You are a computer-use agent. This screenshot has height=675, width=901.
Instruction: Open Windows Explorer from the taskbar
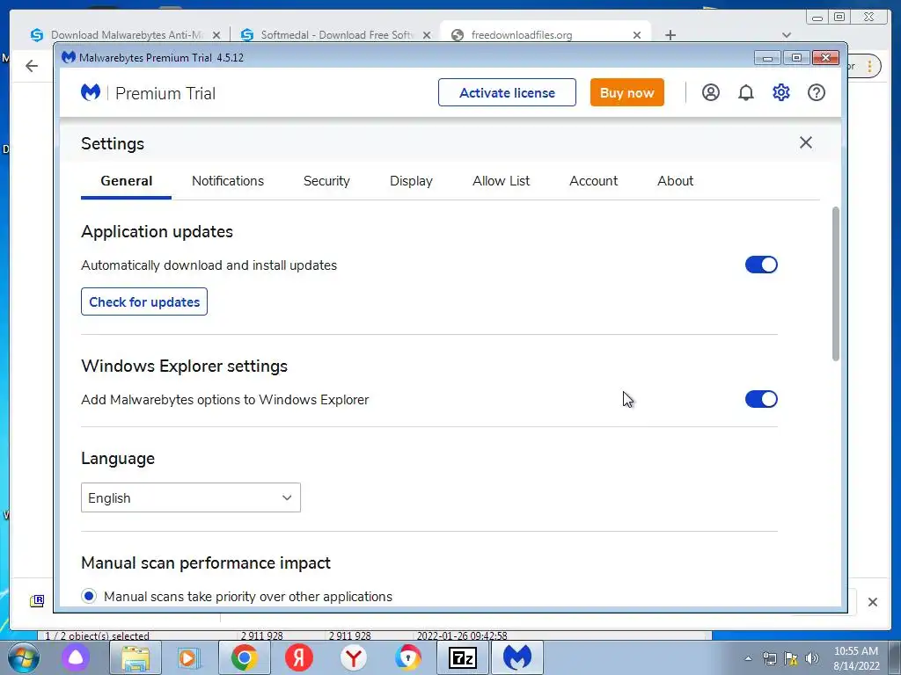point(135,657)
